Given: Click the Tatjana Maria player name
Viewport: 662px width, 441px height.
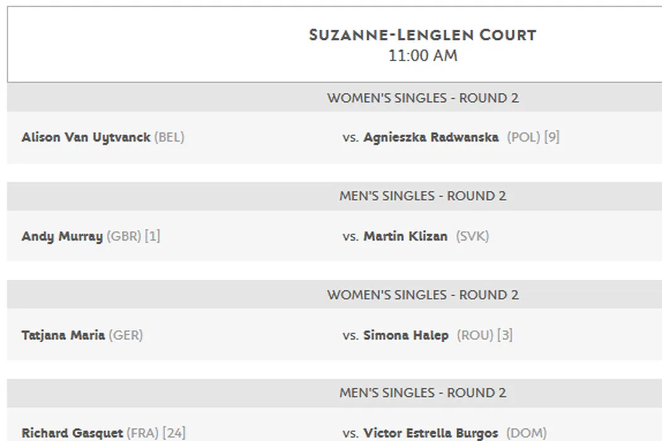Looking at the screenshot, I should point(63,335).
